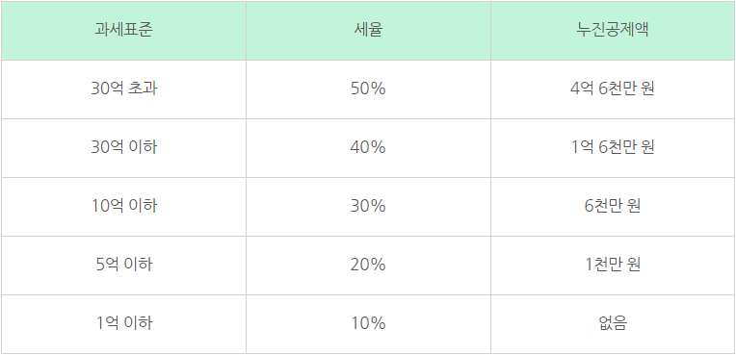Select the 10% tax rate cell
This screenshot has width=736, height=355.
click(x=368, y=323)
